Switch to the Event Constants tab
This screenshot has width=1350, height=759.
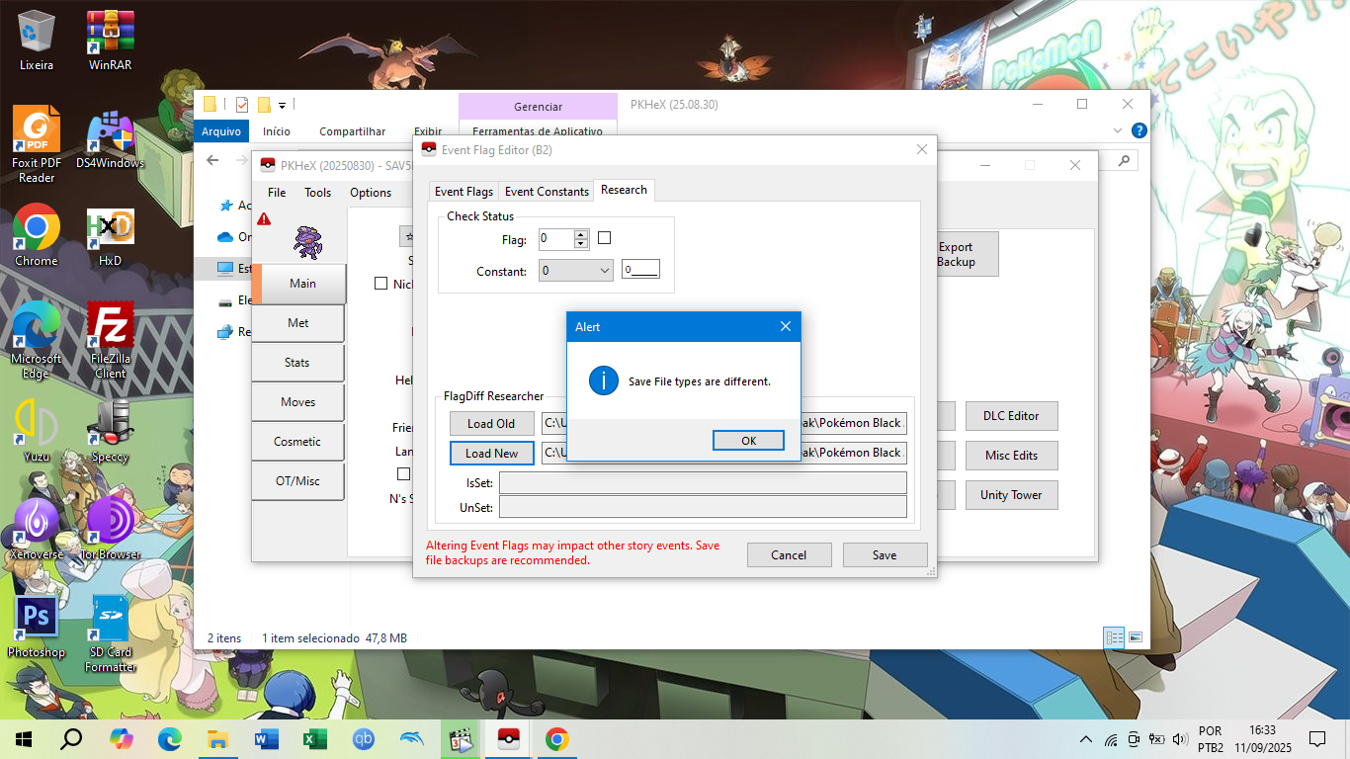pos(547,192)
